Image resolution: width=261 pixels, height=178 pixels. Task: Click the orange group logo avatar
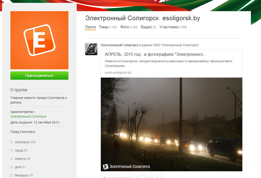(x=39, y=40)
